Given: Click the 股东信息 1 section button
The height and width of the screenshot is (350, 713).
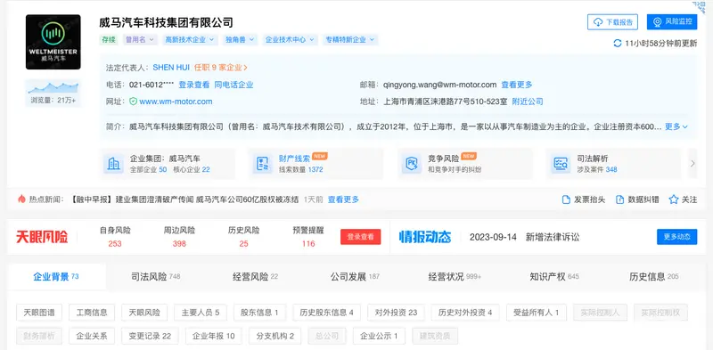Looking at the screenshot, I should coord(259,313).
